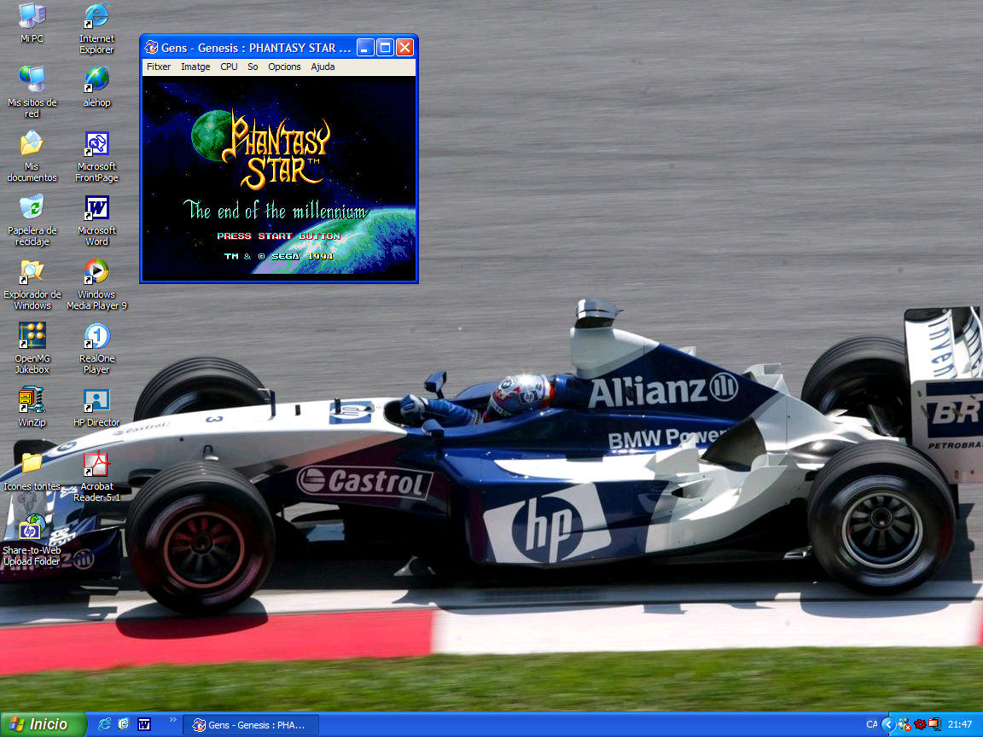Open the Opcions menu in Gens

coord(285,67)
